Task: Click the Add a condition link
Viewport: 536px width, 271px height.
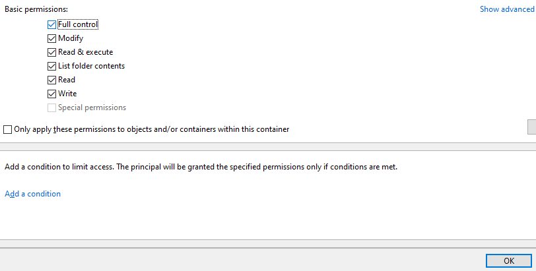Action: tap(32, 194)
